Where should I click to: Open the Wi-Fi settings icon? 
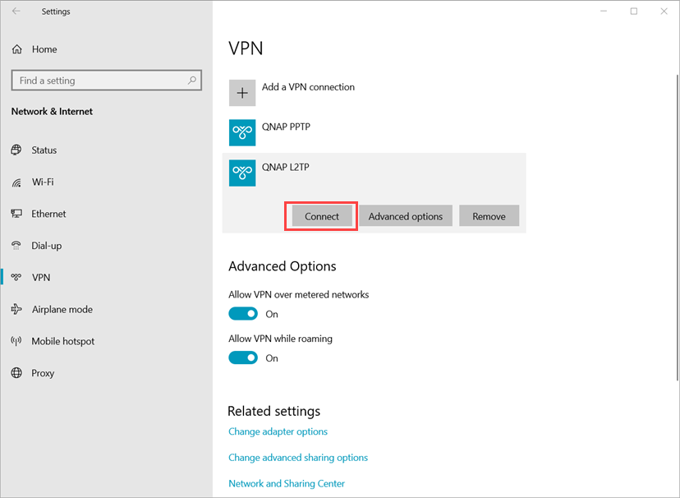point(16,182)
